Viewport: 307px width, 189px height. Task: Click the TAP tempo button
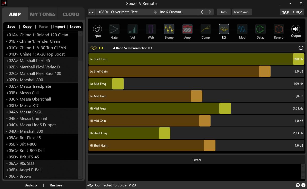(285, 12)
